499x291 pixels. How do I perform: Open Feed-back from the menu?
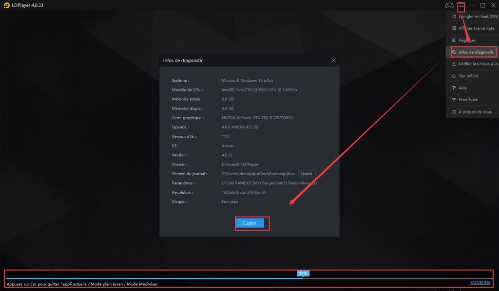pos(468,100)
